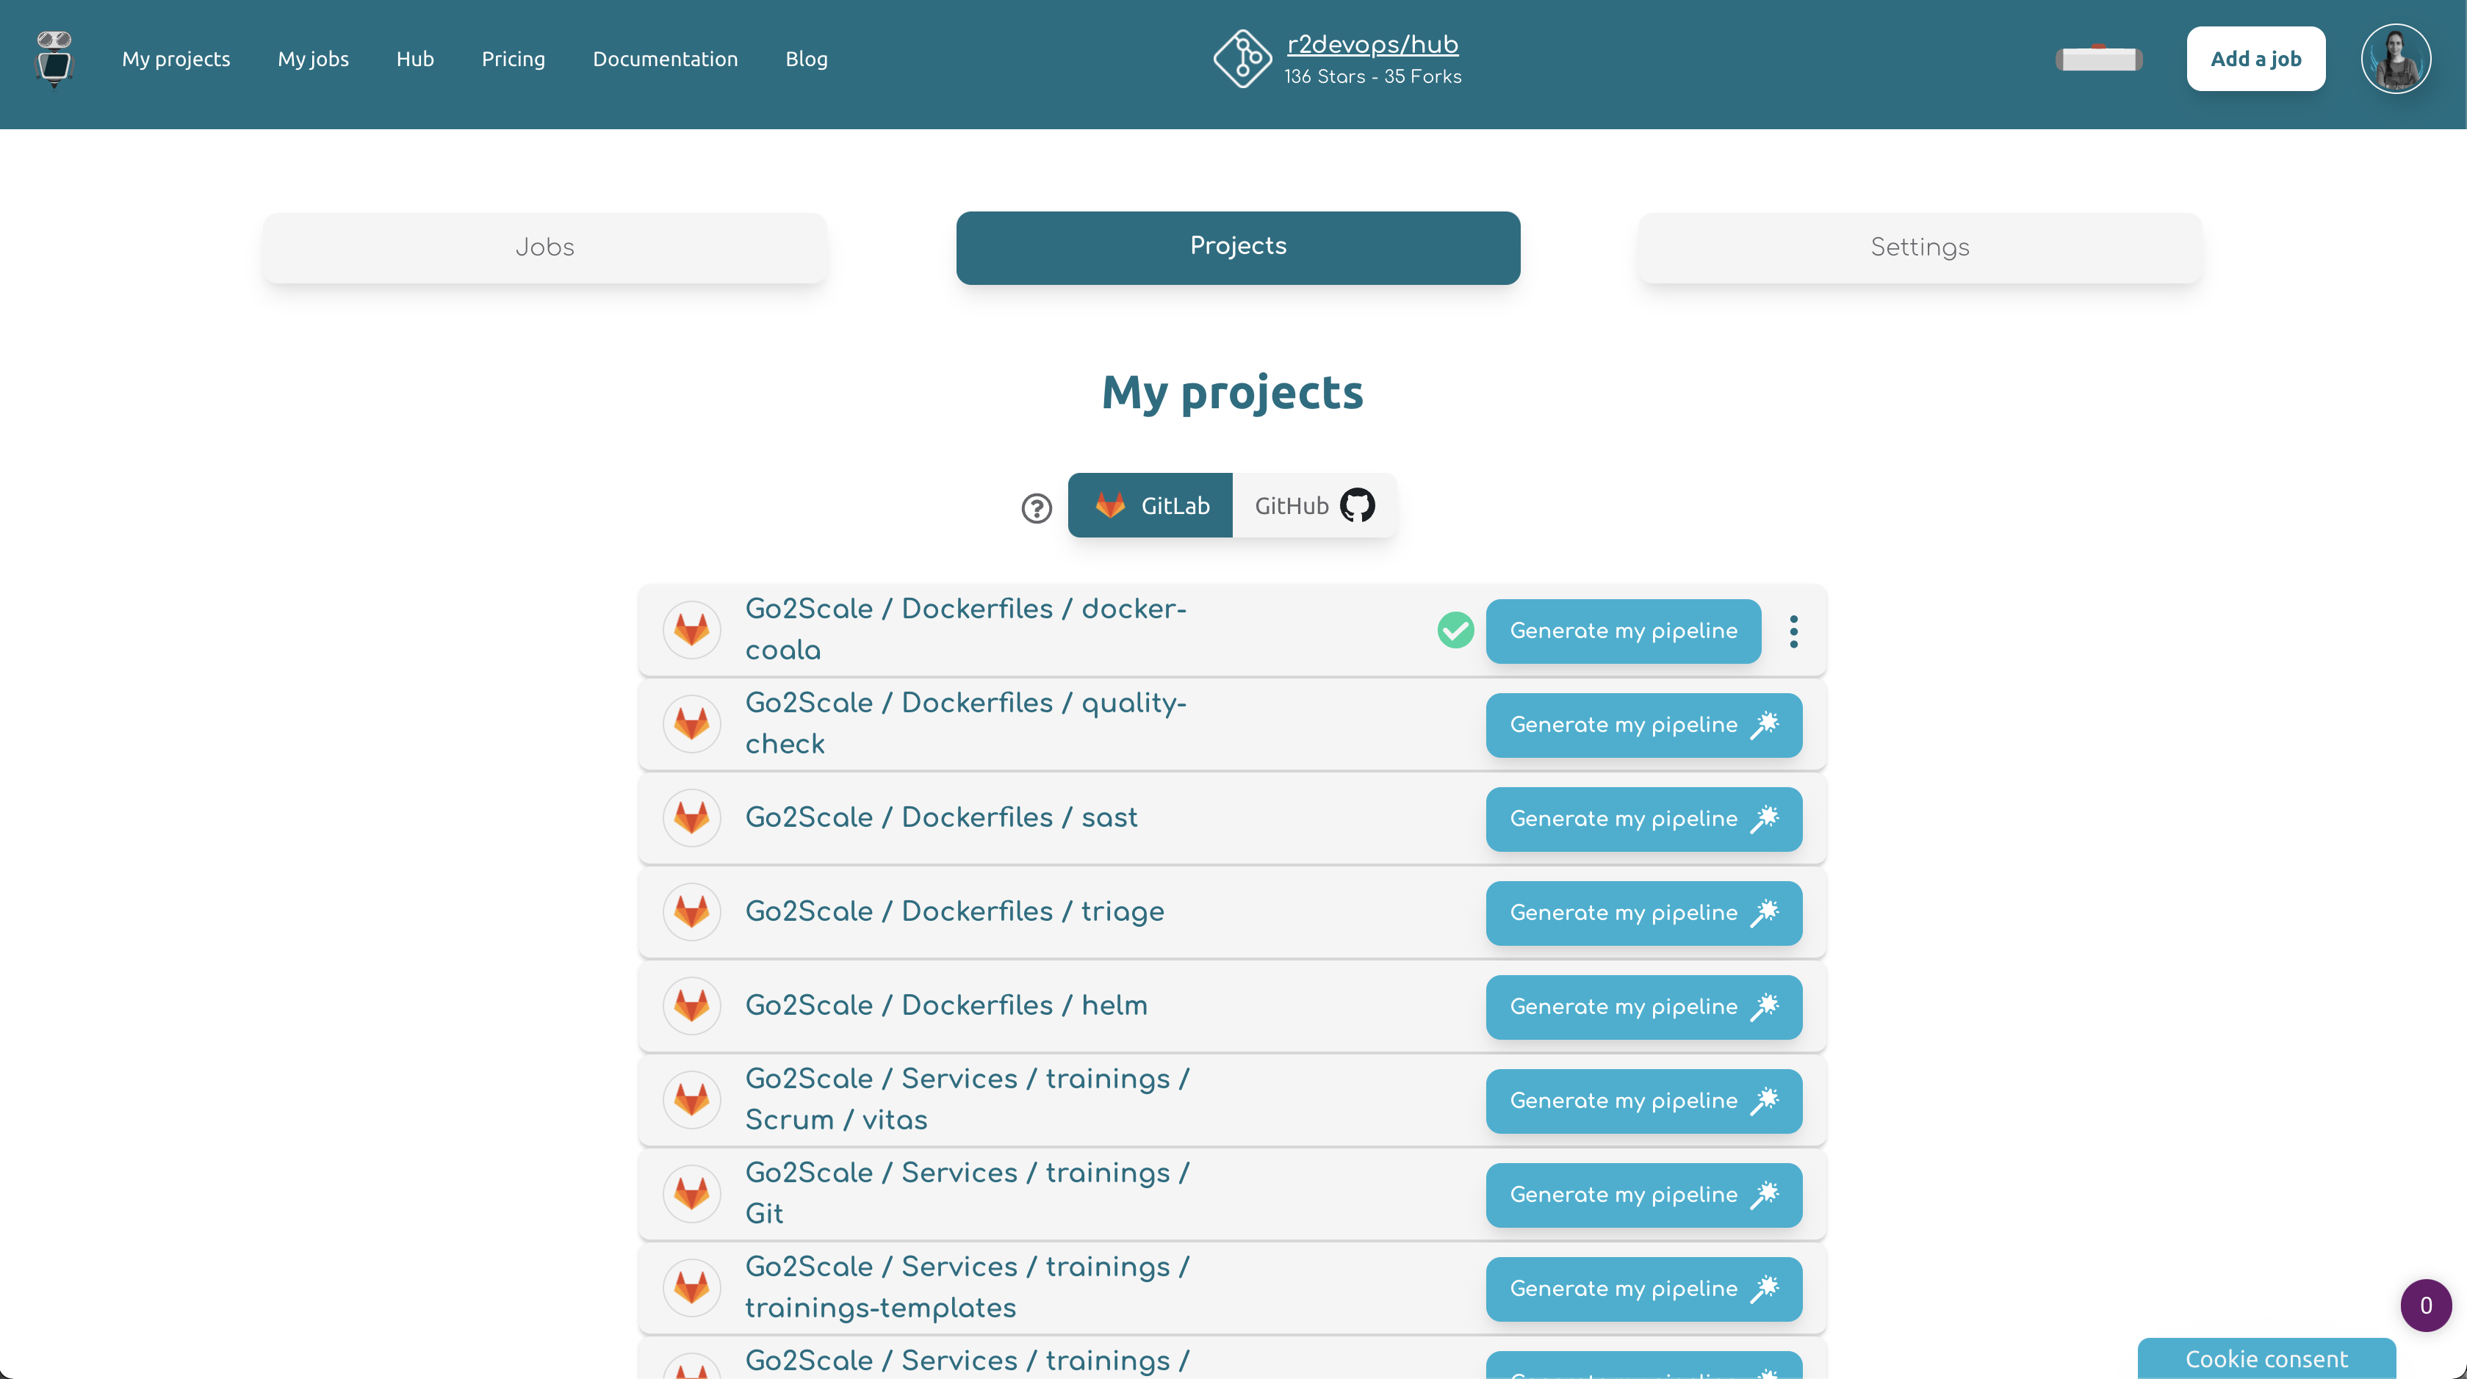Viewport: 2467px width, 1379px height.
Task: Click your profile avatar in the top right
Action: [2395, 58]
